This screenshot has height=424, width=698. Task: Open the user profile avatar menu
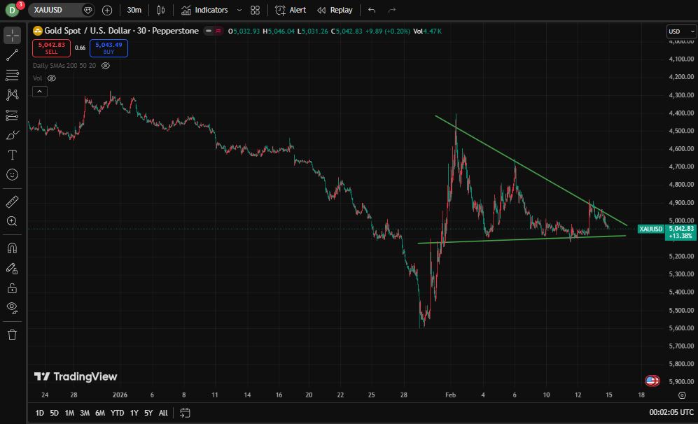point(12,10)
